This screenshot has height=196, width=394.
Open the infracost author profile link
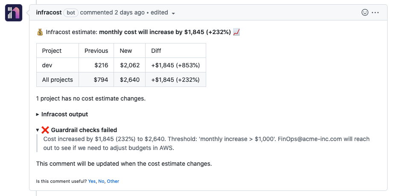(49, 12)
